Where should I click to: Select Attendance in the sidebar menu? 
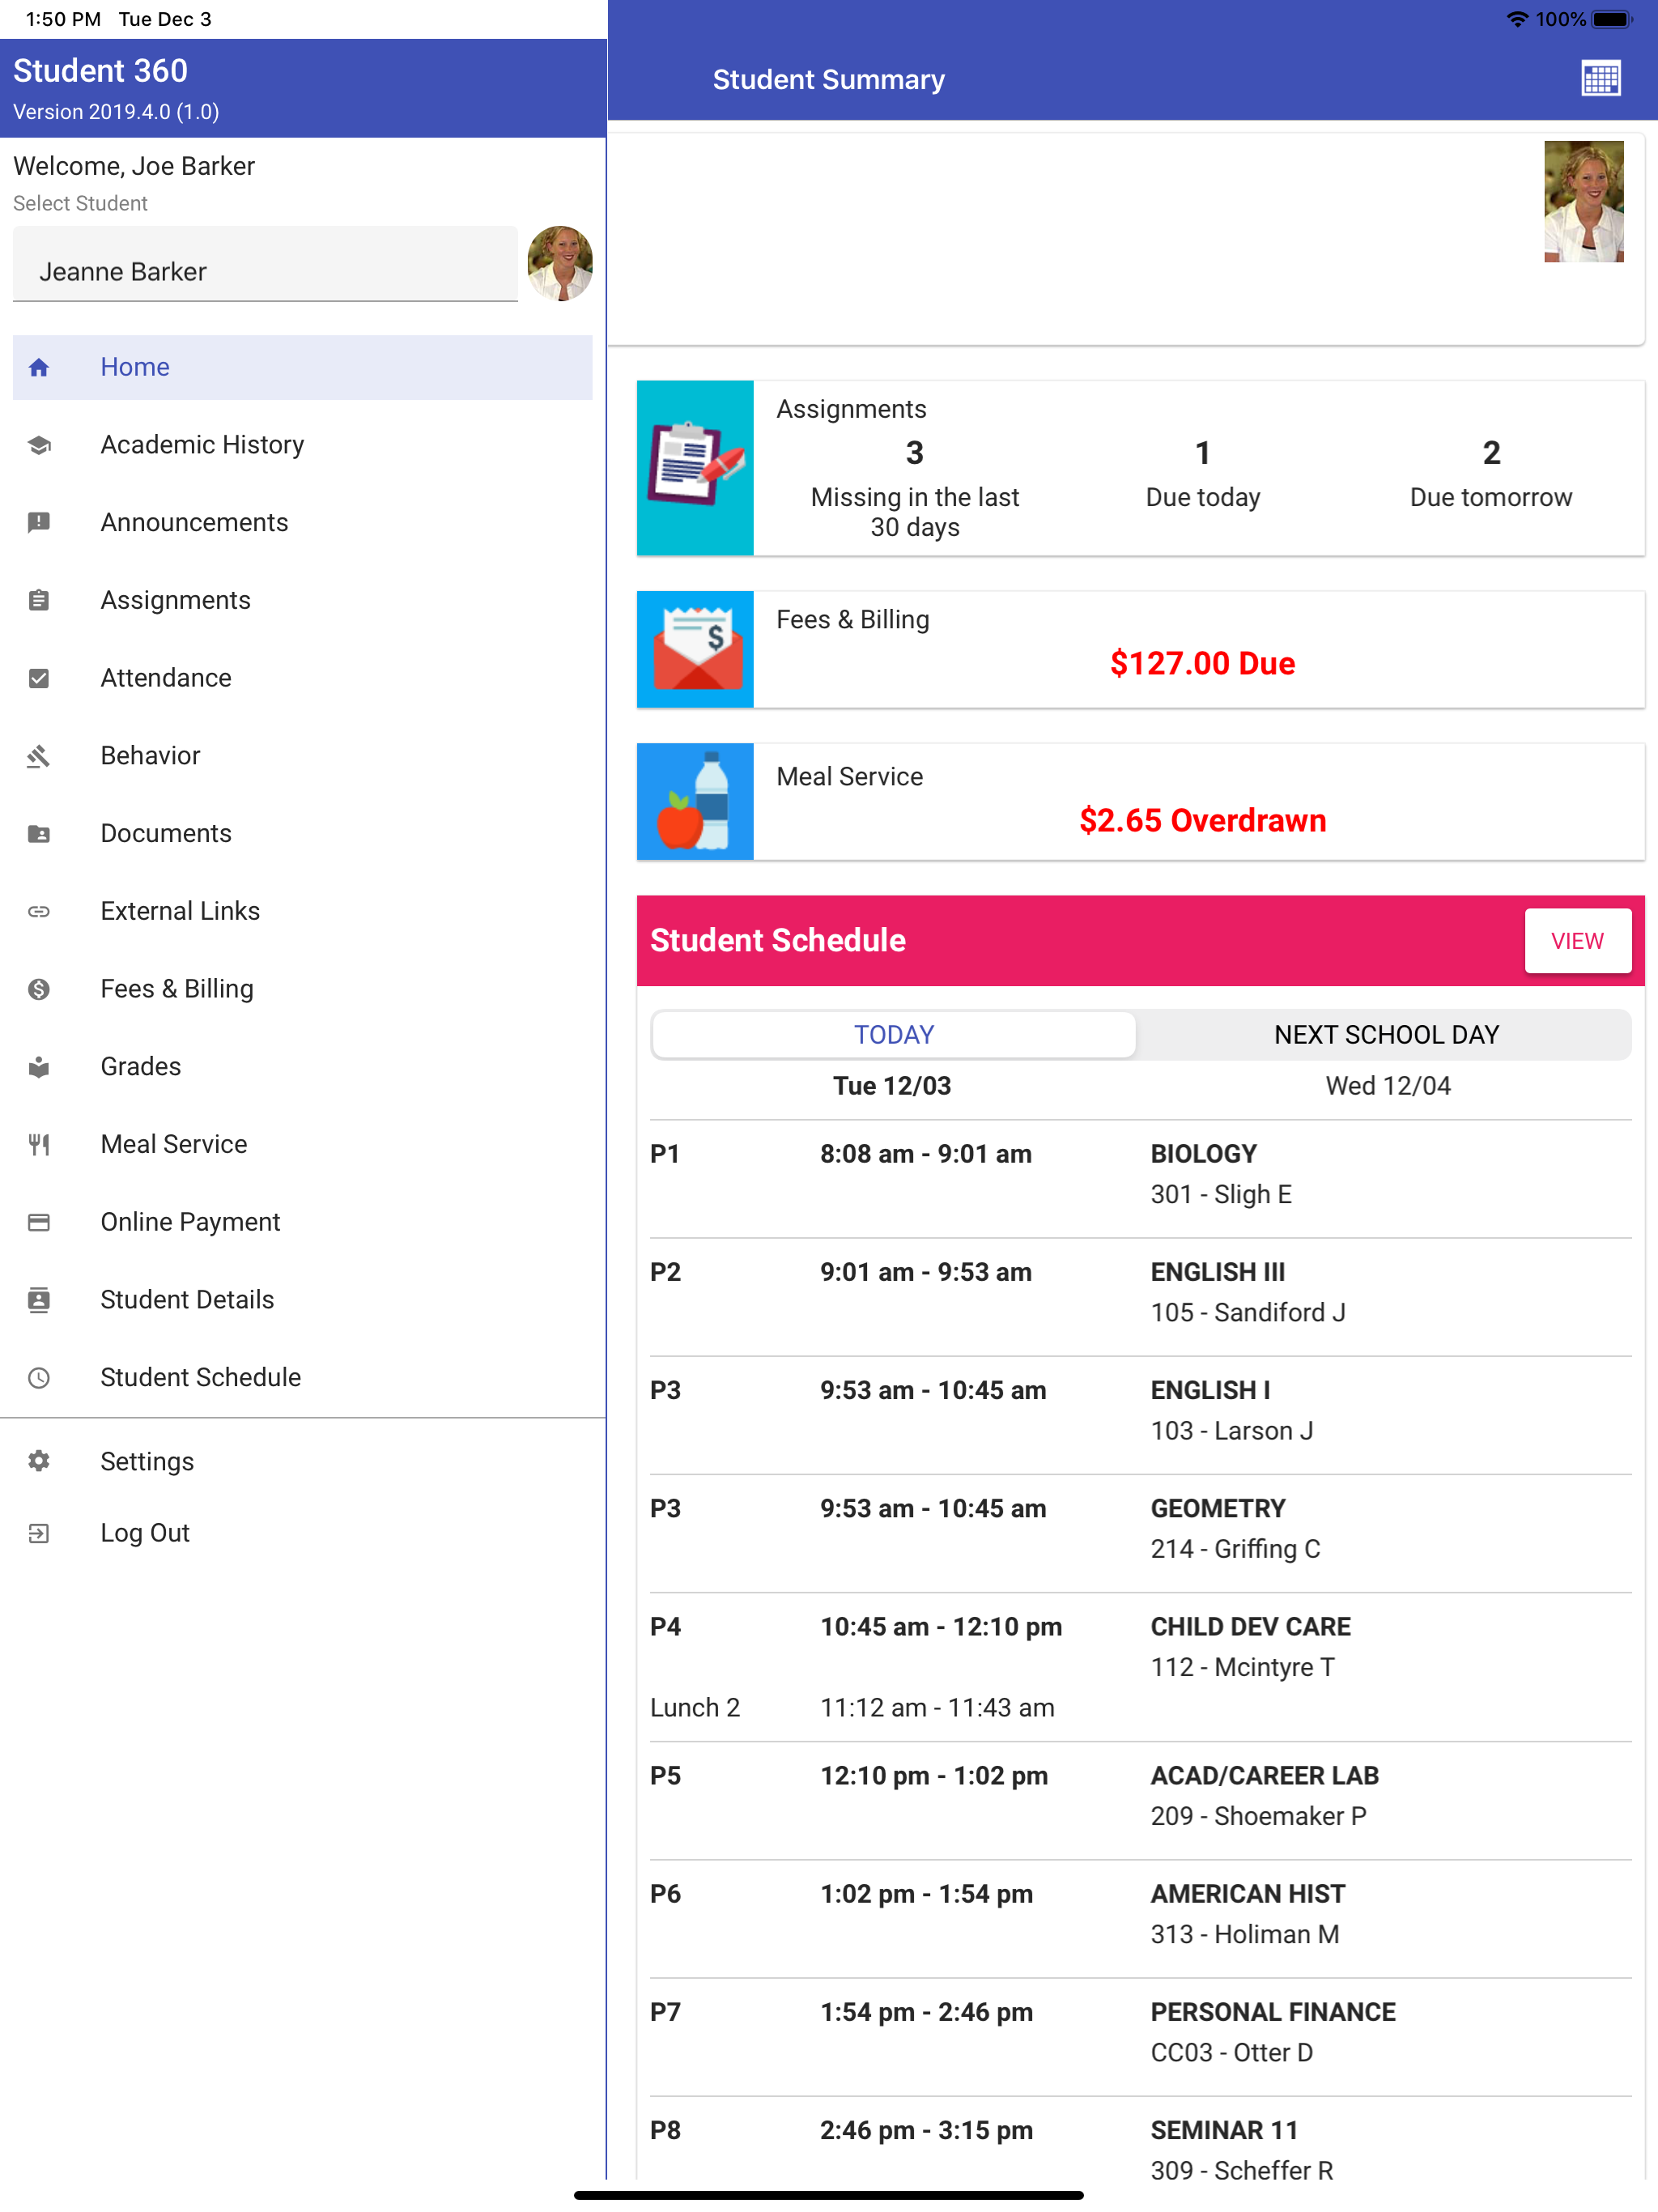click(x=166, y=678)
